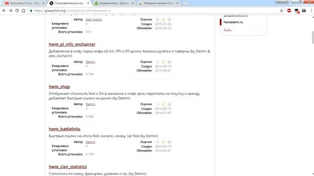Reload the Greasy Fork page

(x=17, y=11)
